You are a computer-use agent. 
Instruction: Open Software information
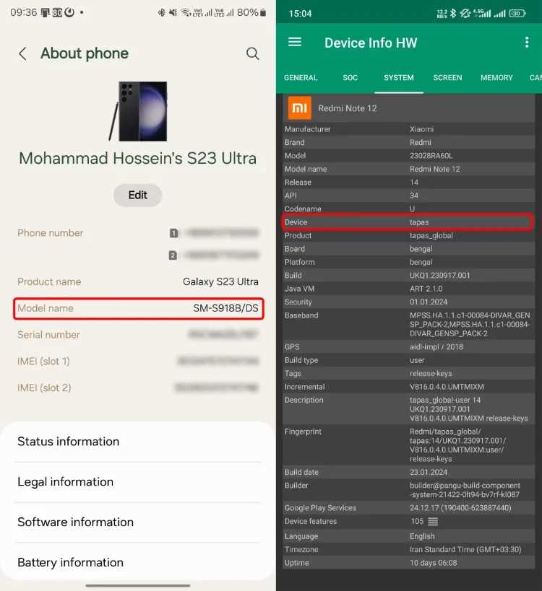(138, 522)
